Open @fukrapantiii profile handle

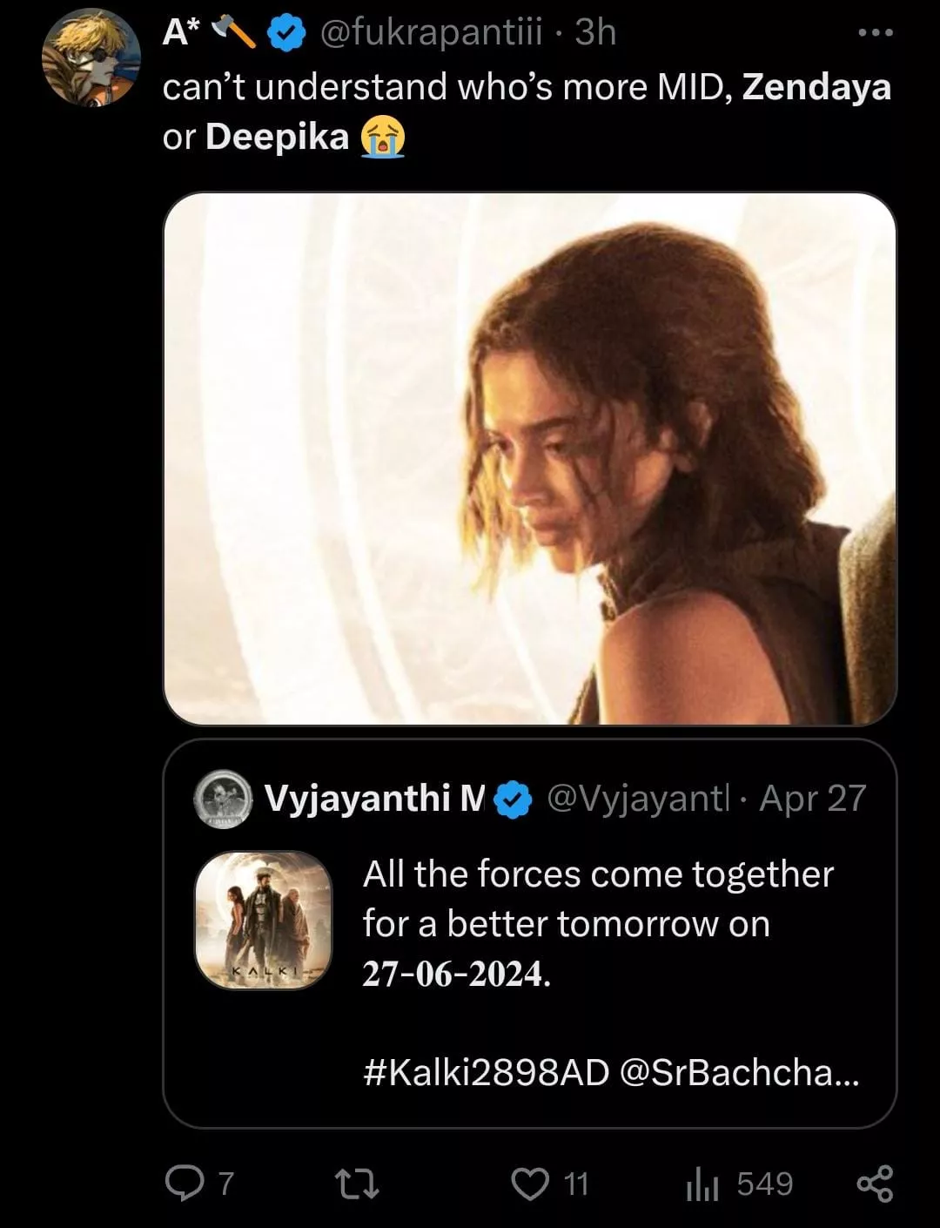(x=431, y=33)
